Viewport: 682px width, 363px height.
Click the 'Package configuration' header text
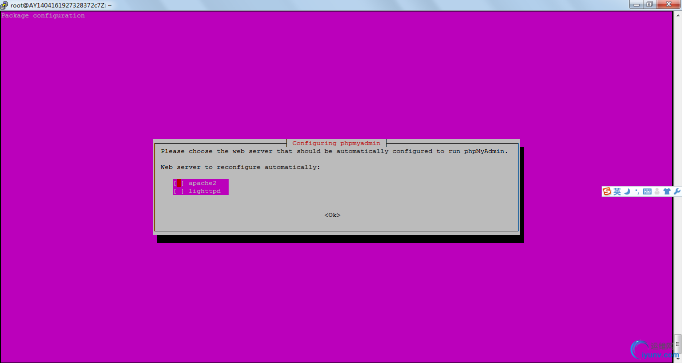click(43, 15)
